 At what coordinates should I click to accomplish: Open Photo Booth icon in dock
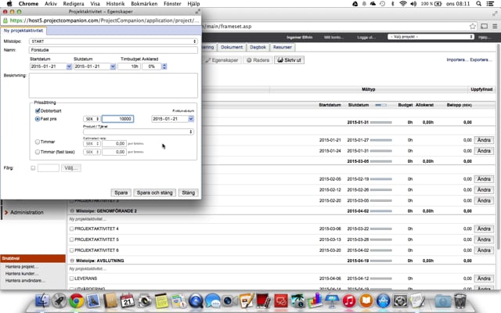point(264,300)
